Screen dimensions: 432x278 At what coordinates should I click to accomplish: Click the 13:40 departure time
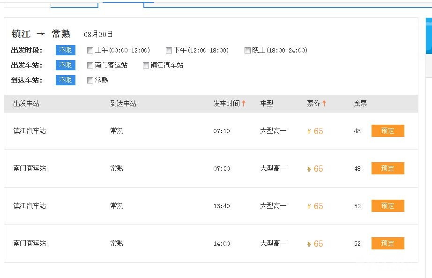[x=222, y=206]
